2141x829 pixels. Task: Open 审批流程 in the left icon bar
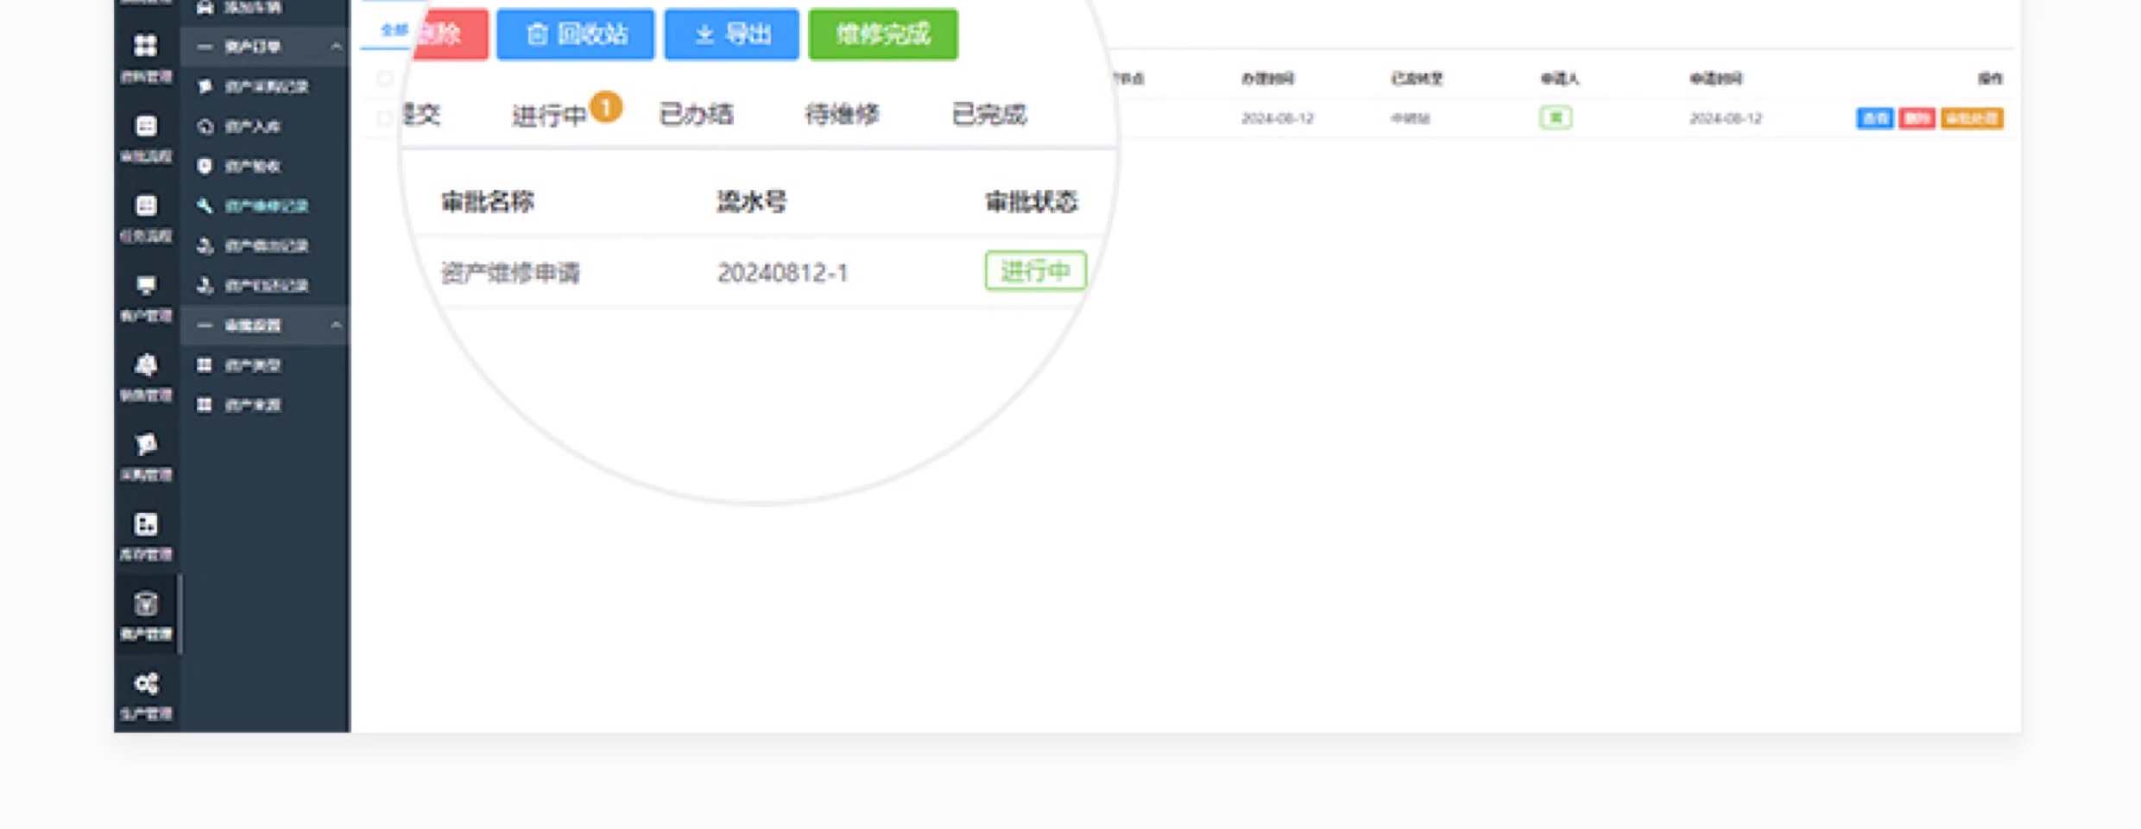pyautogui.click(x=146, y=137)
